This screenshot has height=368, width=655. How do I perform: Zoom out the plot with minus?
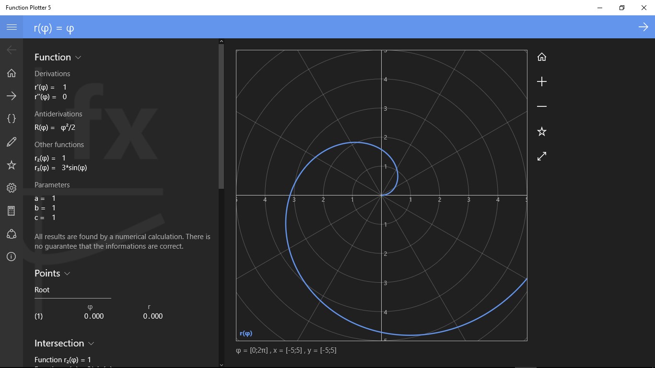[x=542, y=106]
